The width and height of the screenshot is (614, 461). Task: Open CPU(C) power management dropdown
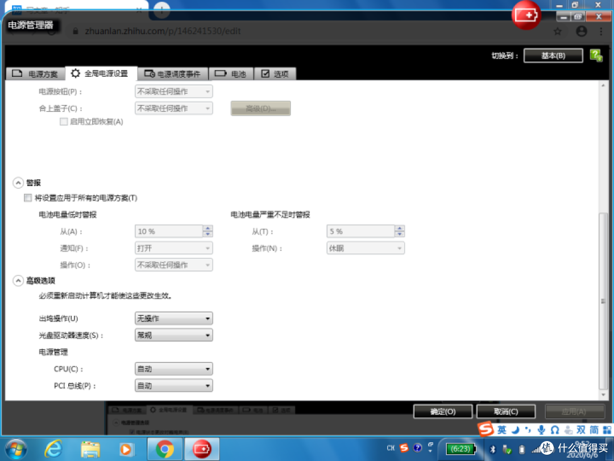173,369
